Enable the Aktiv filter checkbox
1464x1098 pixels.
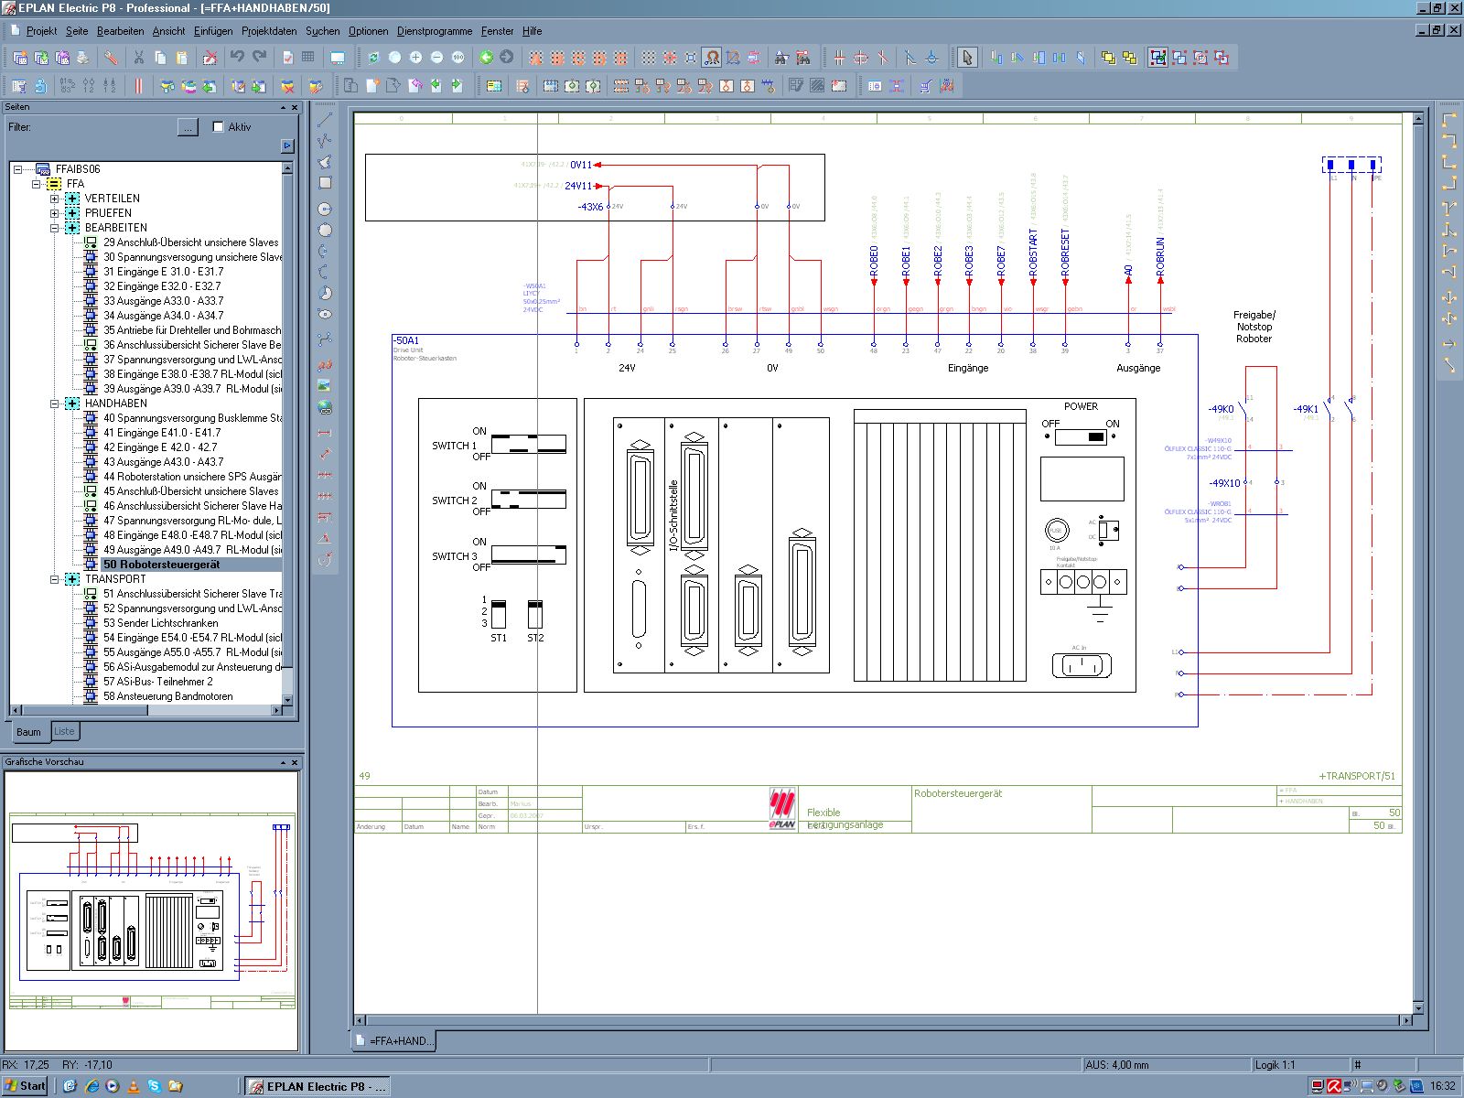[x=218, y=127]
